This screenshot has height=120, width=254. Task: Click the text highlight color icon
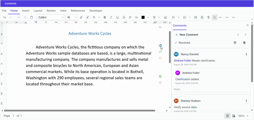pos(154,17)
